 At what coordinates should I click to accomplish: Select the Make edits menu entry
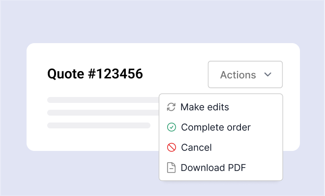(x=205, y=107)
